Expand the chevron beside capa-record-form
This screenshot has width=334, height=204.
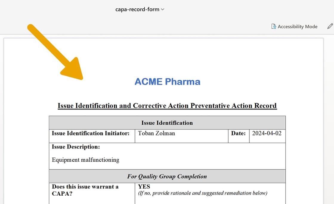[163, 9]
